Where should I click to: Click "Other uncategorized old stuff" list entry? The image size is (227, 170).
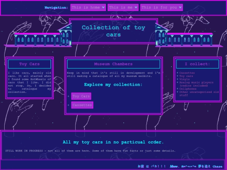click(199, 94)
